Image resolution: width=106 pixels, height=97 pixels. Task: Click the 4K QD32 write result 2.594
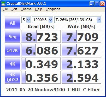pyautogui.click(x=81, y=77)
